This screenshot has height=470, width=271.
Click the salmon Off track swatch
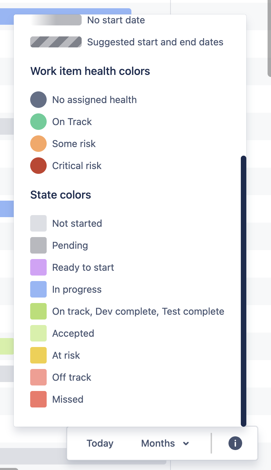tap(38, 377)
